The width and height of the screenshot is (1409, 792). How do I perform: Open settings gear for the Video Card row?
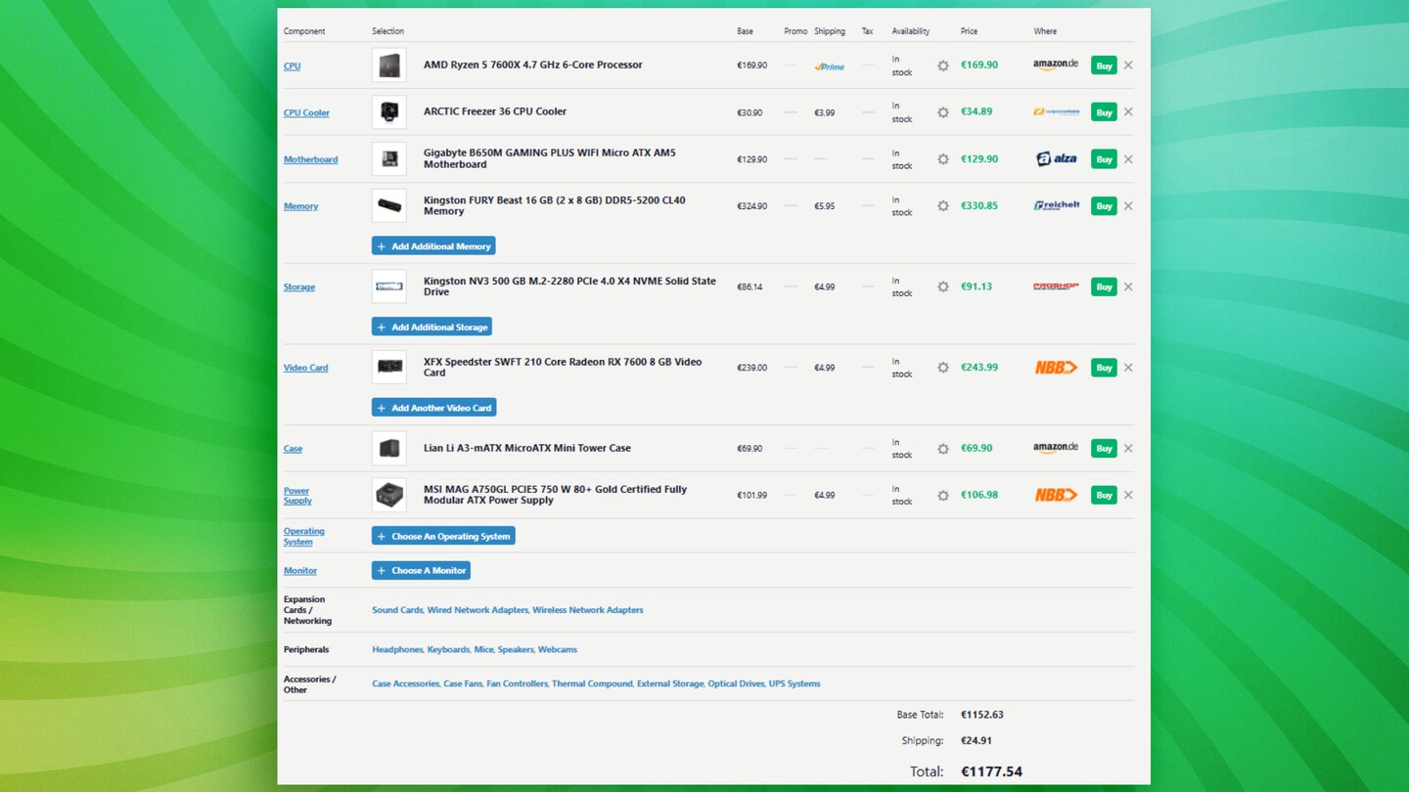(942, 368)
